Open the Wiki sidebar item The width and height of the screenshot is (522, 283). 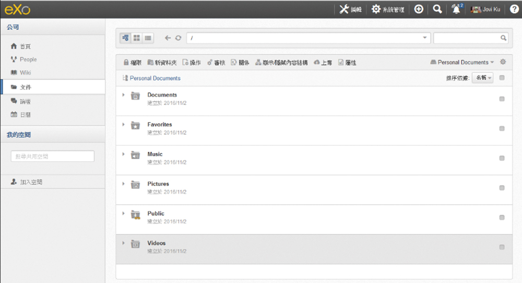[x=25, y=72]
